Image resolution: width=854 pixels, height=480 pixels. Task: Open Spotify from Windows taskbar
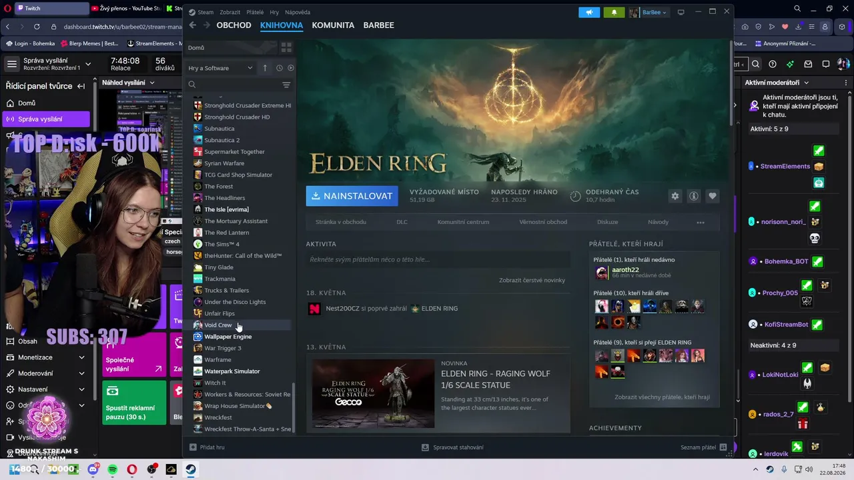112,469
